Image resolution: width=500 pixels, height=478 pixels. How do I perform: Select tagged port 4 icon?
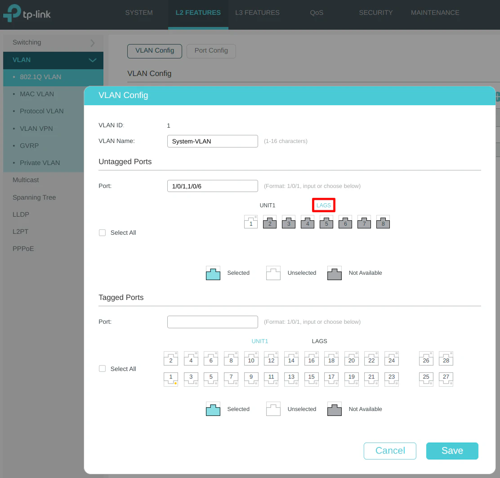click(x=191, y=358)
